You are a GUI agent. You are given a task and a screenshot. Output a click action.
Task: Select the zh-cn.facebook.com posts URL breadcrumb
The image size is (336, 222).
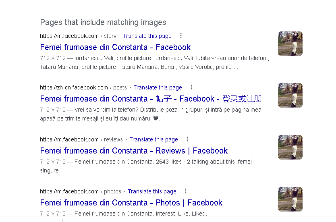[83, 88]
